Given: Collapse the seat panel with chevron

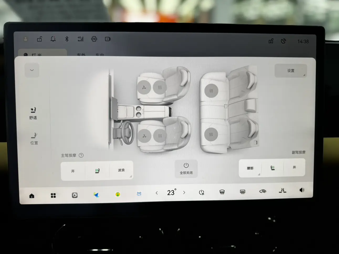Looking at the screenshot, I should point(32,70).
